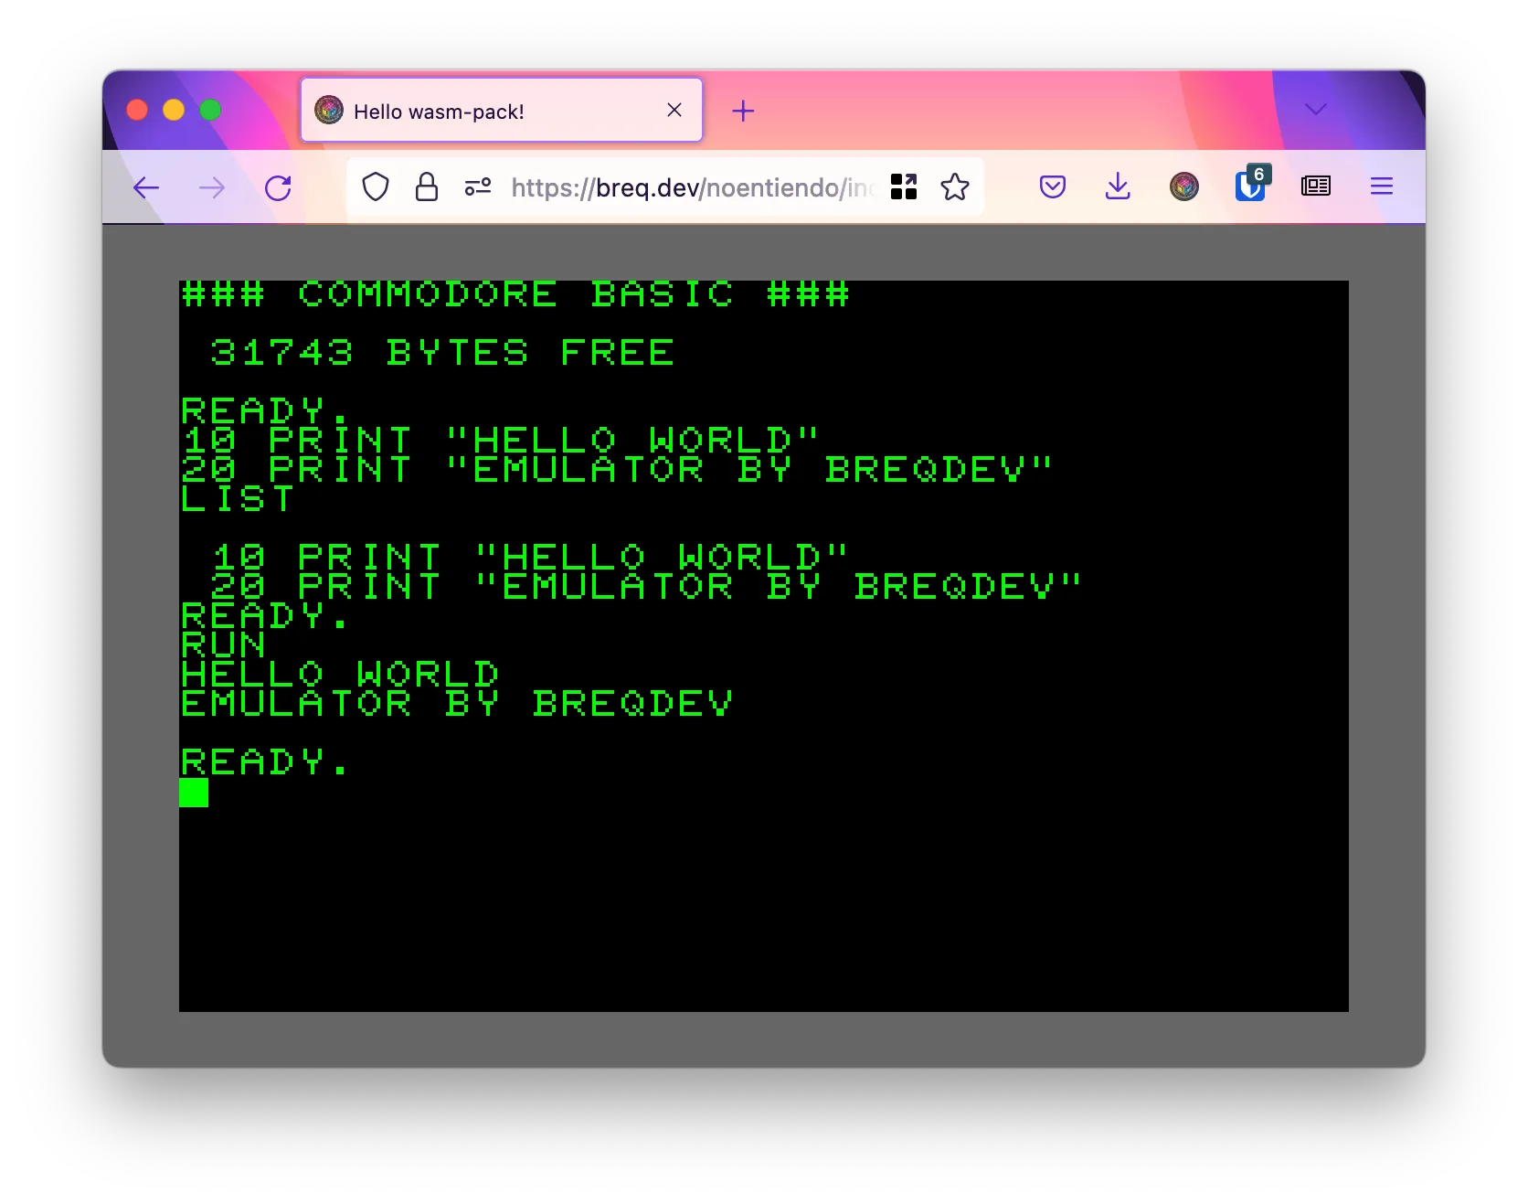This screenshot has height=1203, width=1528.
Task: Click the blinking green cursor block
Action: point(194,793)
